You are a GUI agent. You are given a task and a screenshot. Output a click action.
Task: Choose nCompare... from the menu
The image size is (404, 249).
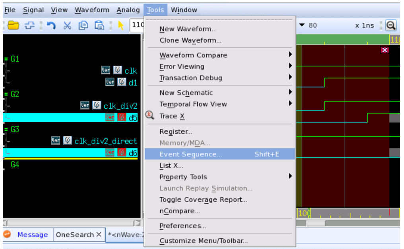click(x=219, y=211)
